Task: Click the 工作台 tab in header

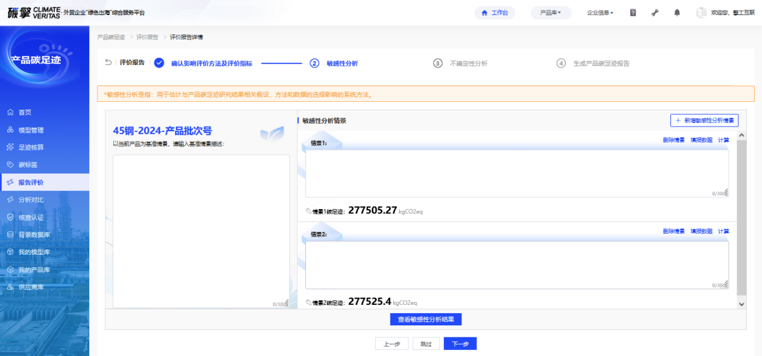Action: click(x=495, y=13)
